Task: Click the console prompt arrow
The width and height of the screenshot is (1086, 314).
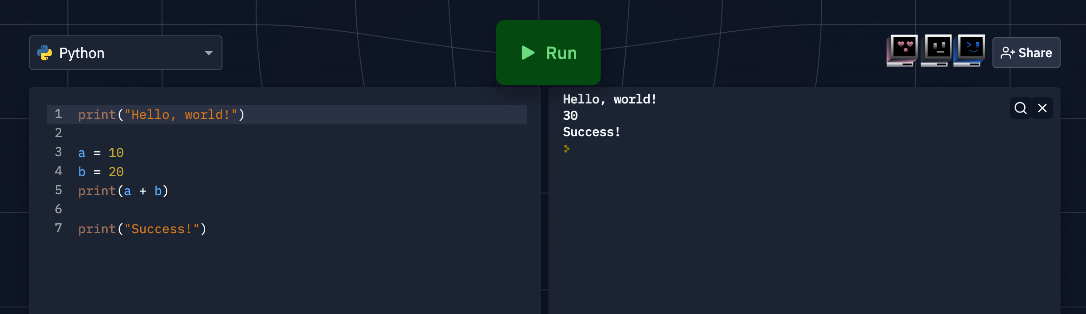Action: click(x=567, y=149)
